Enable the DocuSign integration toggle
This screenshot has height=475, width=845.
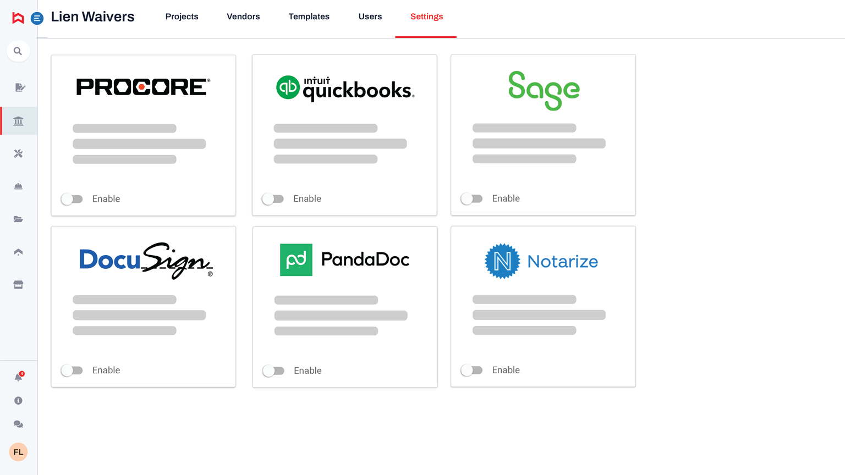(72, 371)
